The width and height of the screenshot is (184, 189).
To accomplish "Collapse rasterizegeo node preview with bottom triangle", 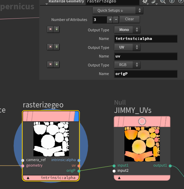I will click(28, 178).
